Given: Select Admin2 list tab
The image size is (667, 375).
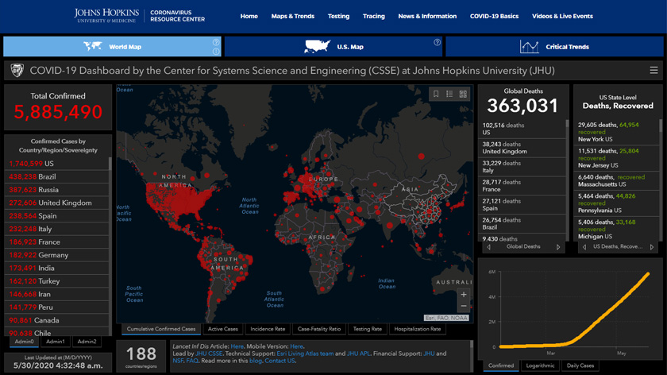Looking at the screenshot, I should (87, 342).
